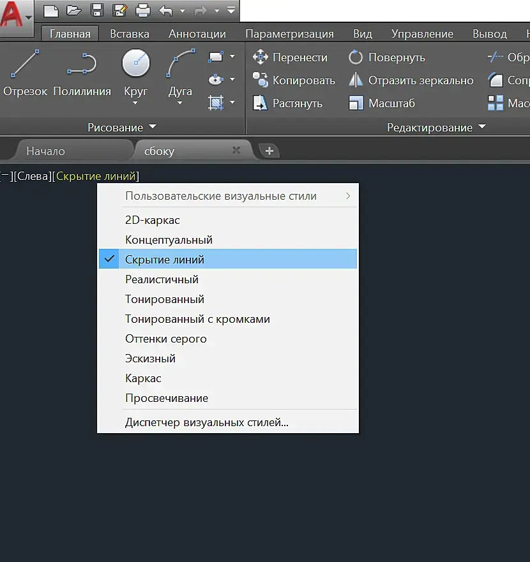Screen dimensions: 530x562
Task: Click the array tool icon beside Мас
Action: pos(496,103)
